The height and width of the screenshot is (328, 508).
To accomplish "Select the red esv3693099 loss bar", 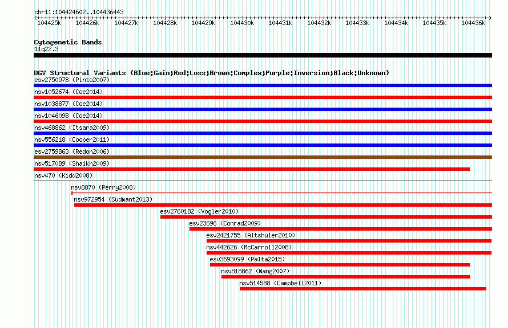I will [340, 265].
